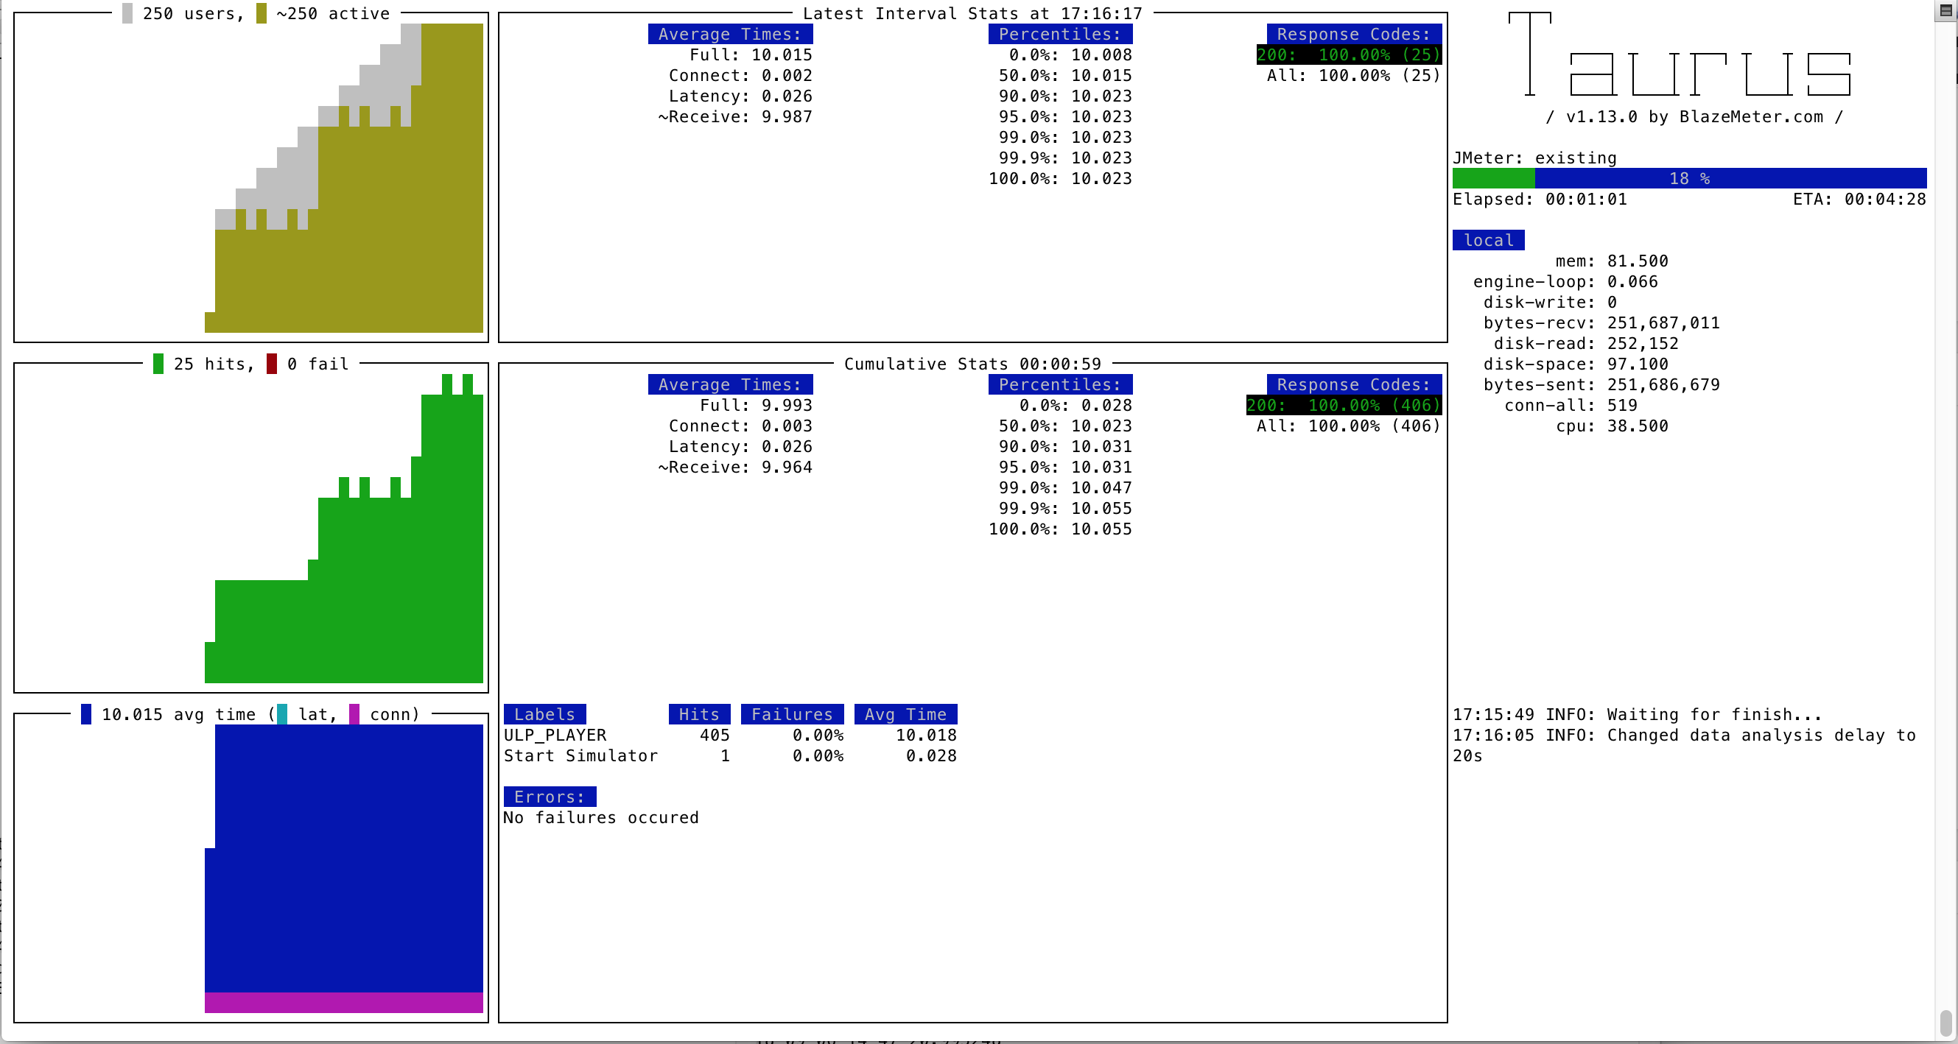Click the ULP_PLAYER 405 hits cell

pos(715,736)
